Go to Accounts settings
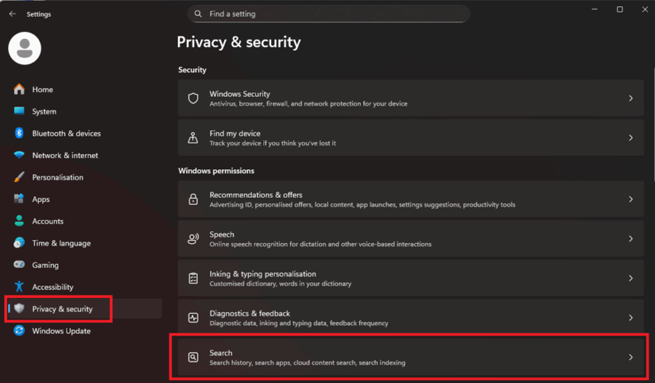Screen dimensions: 655x383 pyautogui.click(x=84, y=221)
